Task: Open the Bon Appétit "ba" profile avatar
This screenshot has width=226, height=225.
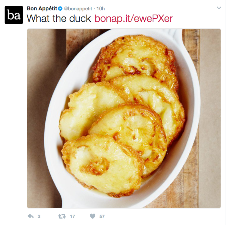Action: tap(14, 15)
